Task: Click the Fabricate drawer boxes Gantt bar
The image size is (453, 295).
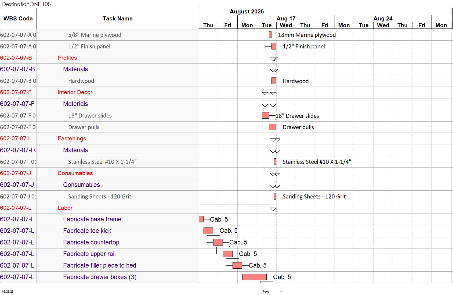Action: 254,277
